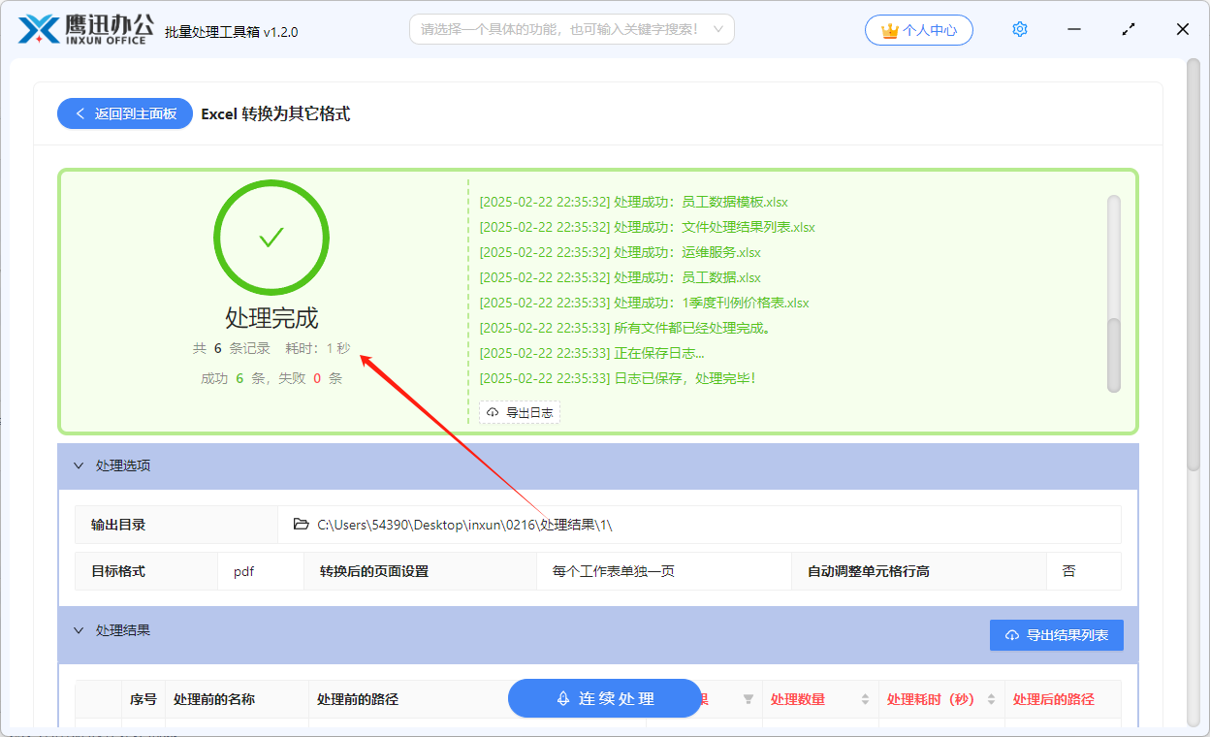
Task: Open the 个人中心 personal center
Action: pos(919,30)
